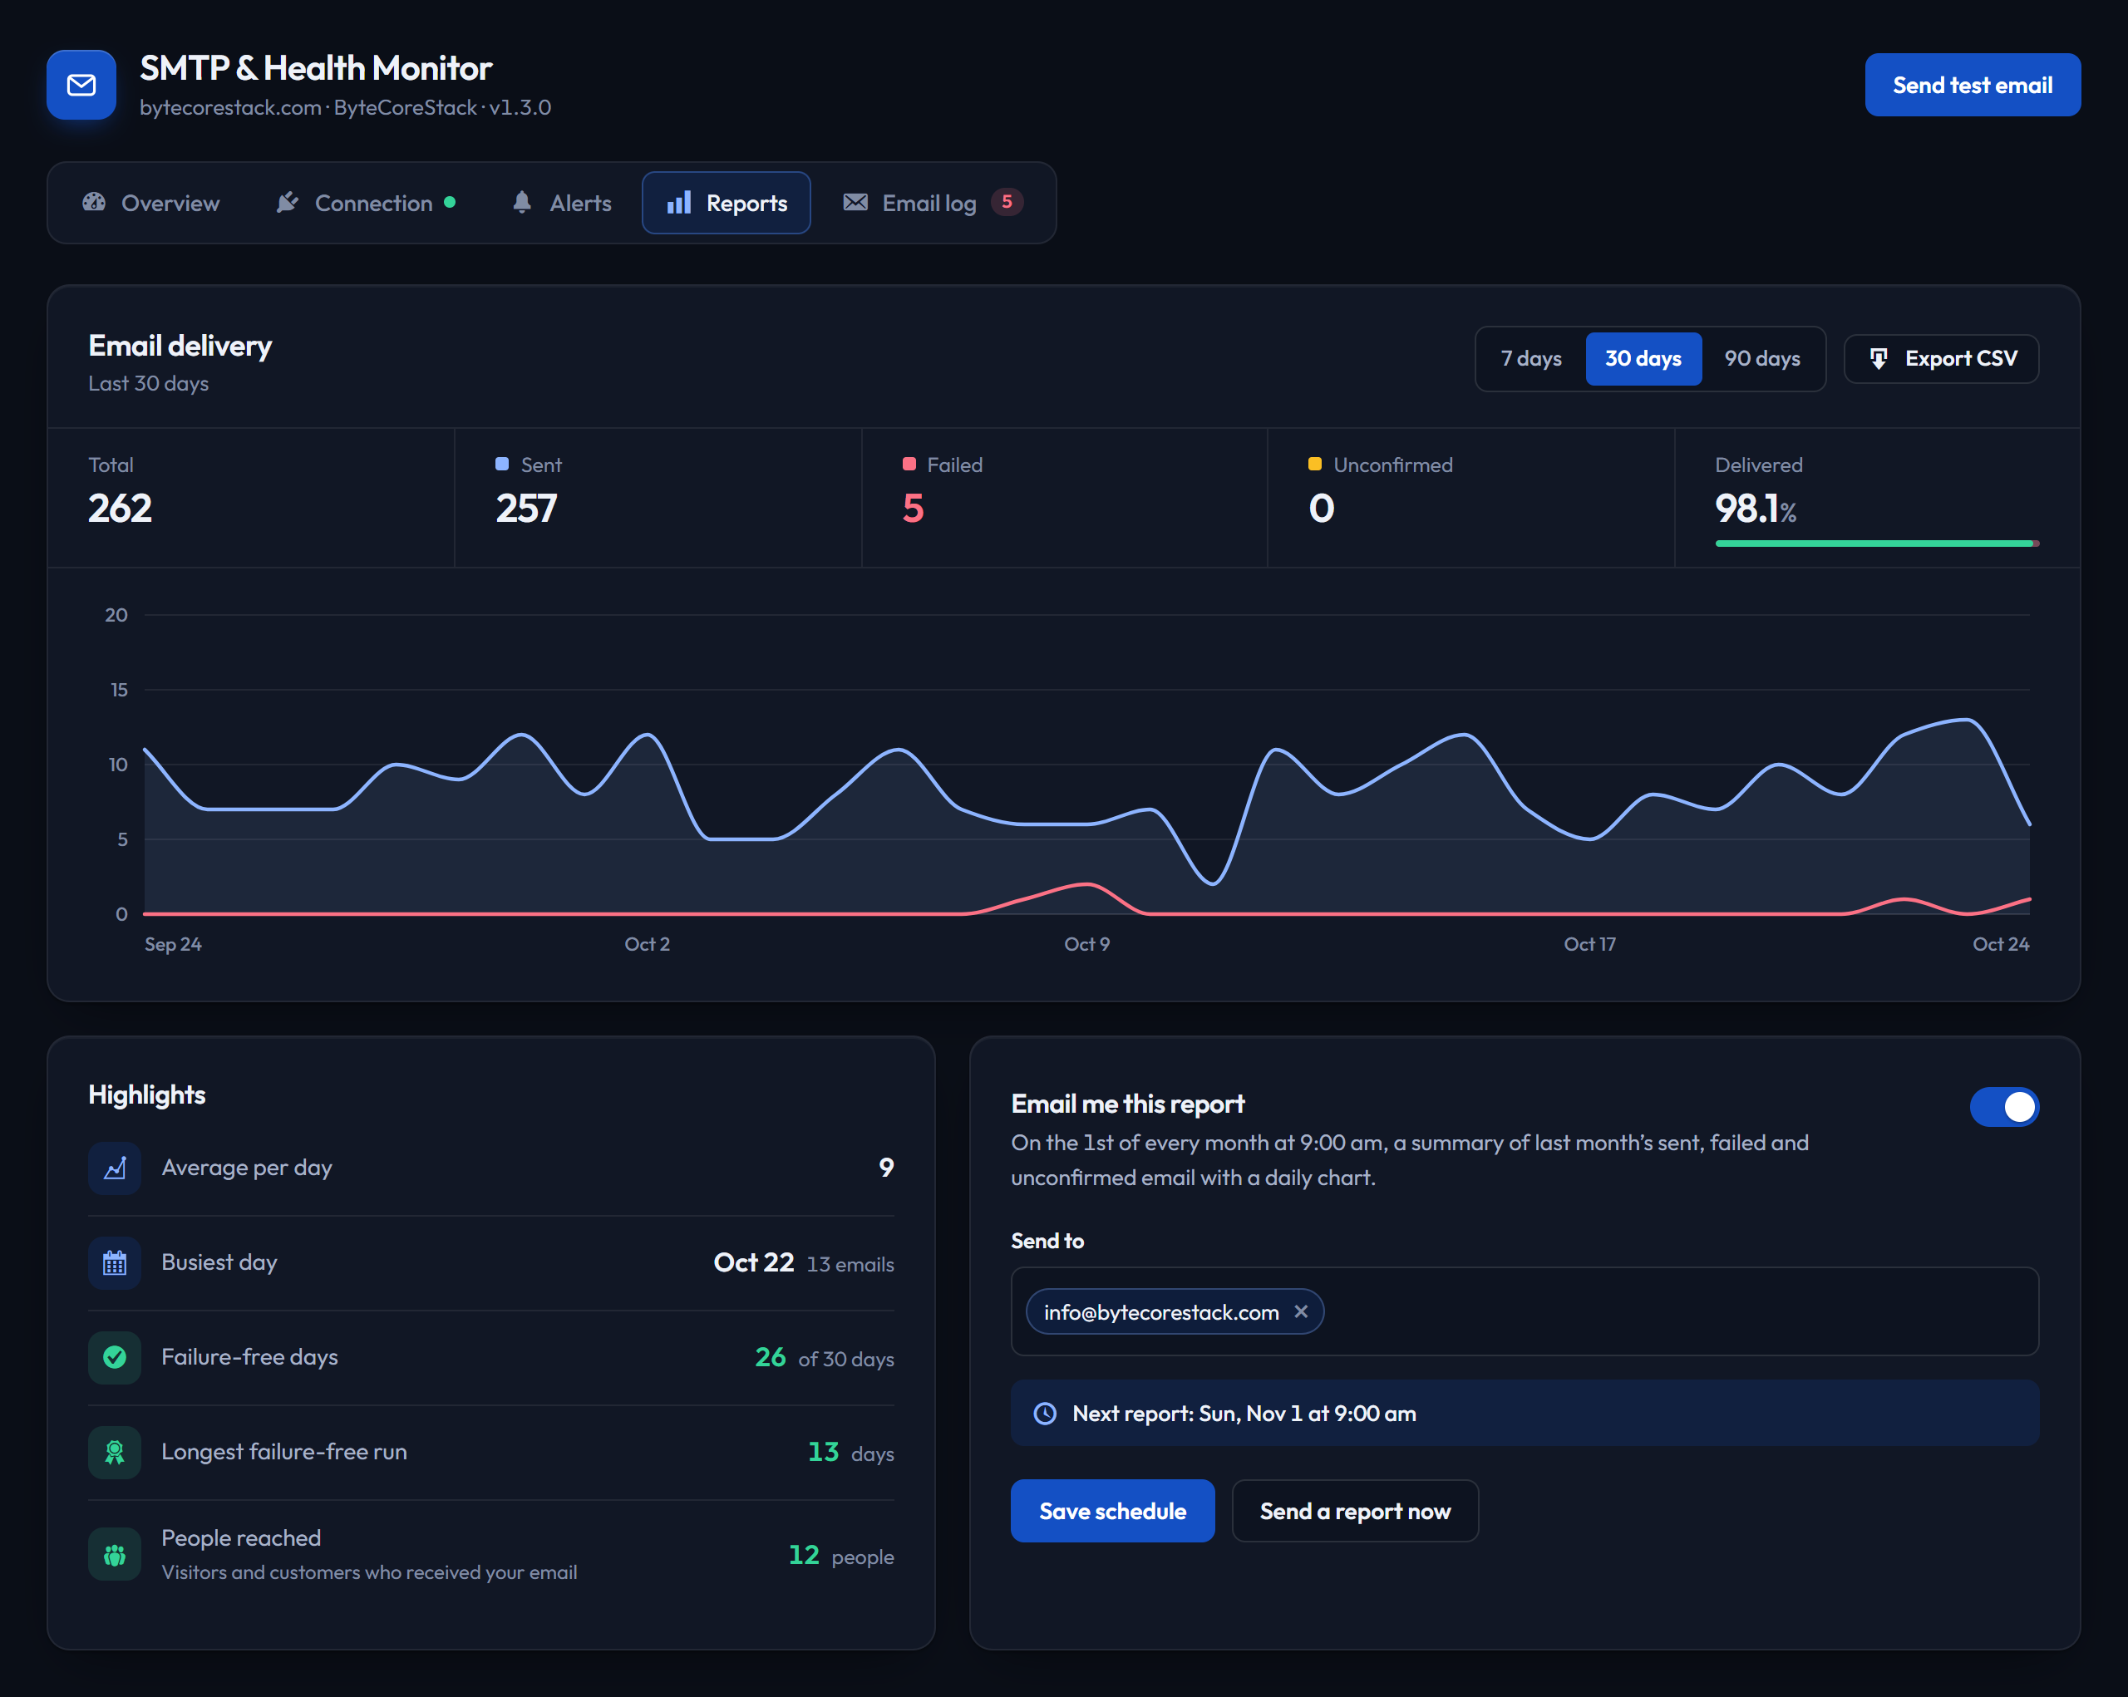The image size is (2128, 1697).
Task: Click the Email log envelope icon
Action: 855,202
